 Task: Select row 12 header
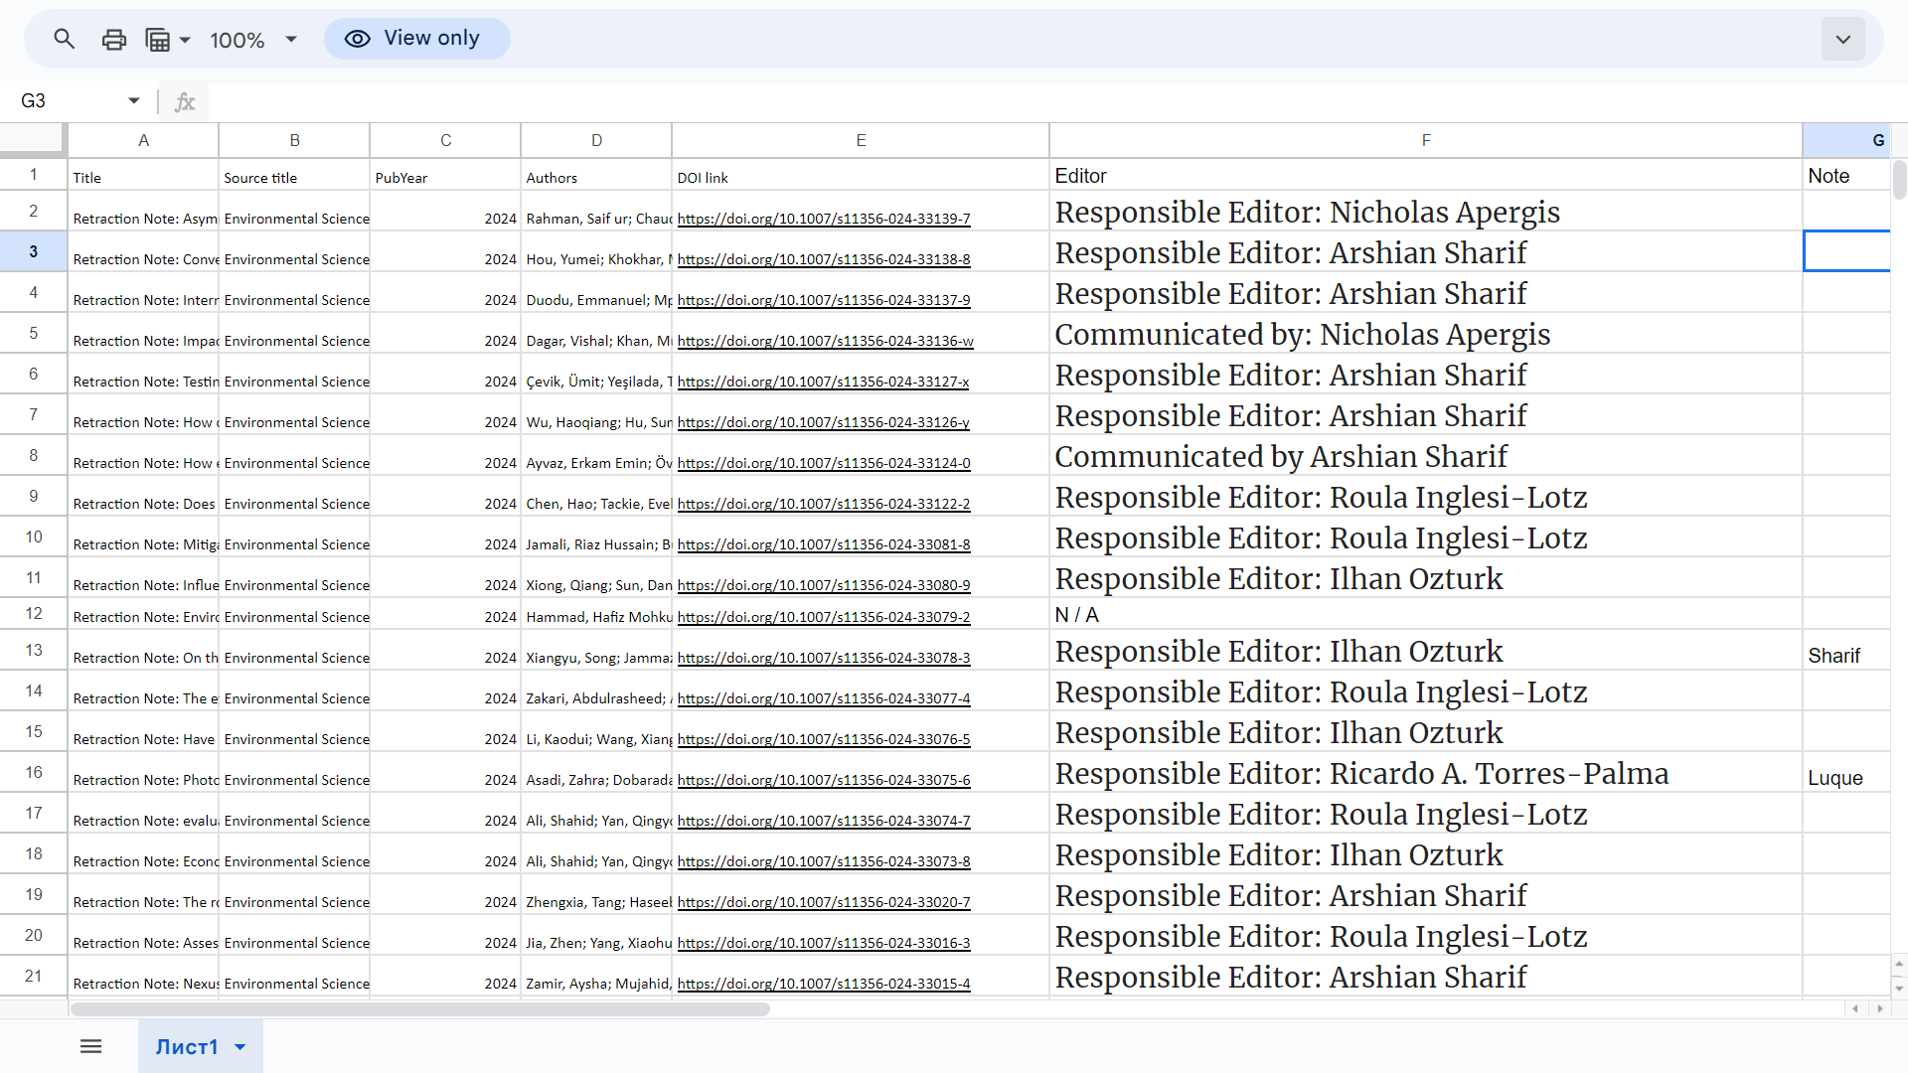coord(34,613)
